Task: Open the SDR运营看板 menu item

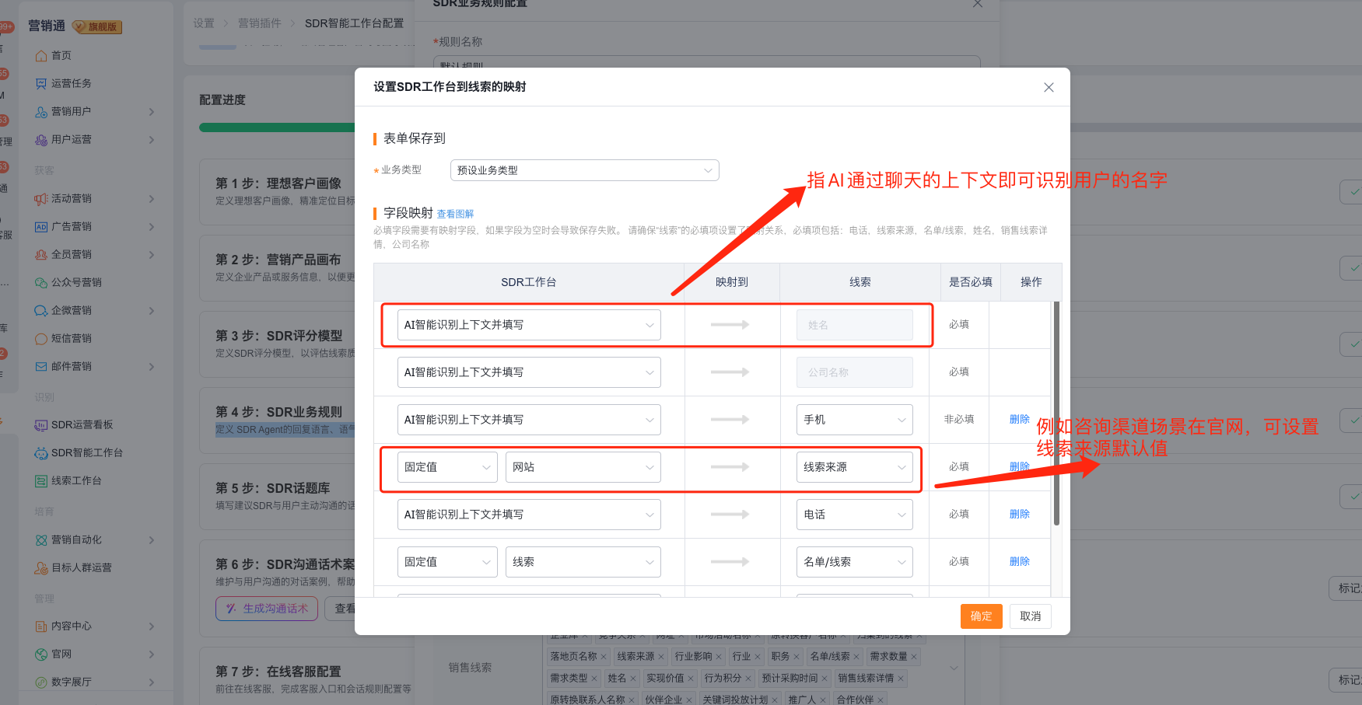Action: pyautogui.click(x=82, y=425)
